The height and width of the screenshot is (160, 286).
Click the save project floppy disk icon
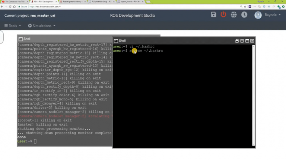[213, 14]
